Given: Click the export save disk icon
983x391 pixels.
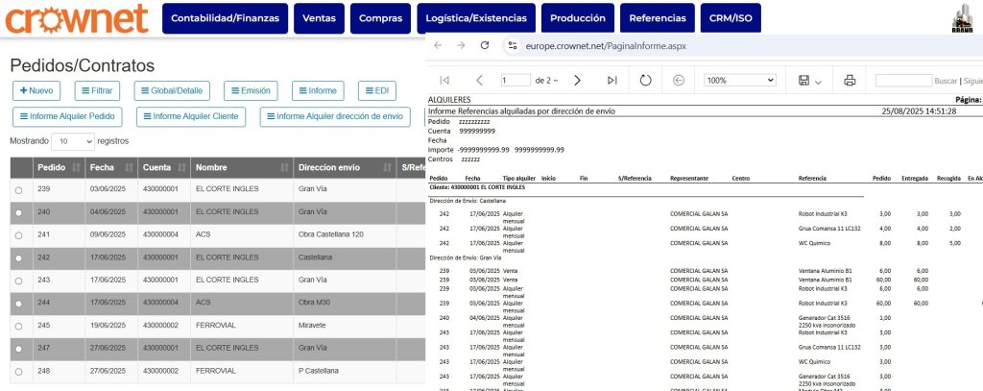Looking at the screenshot, I should [x=803, y=81].
